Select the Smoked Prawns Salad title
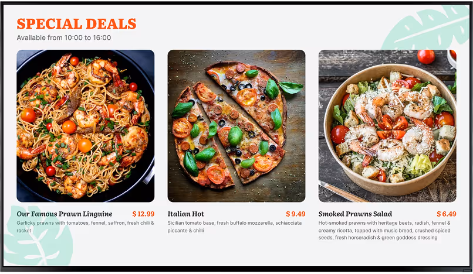 point(356,214)
